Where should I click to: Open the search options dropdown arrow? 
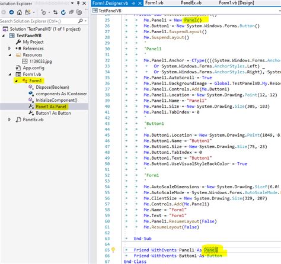point(85,21)
